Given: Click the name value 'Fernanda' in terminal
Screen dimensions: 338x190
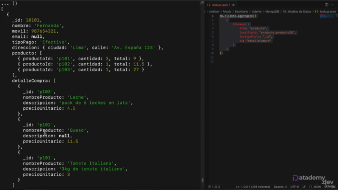Looking at the screenshot, I should (48, 26).
